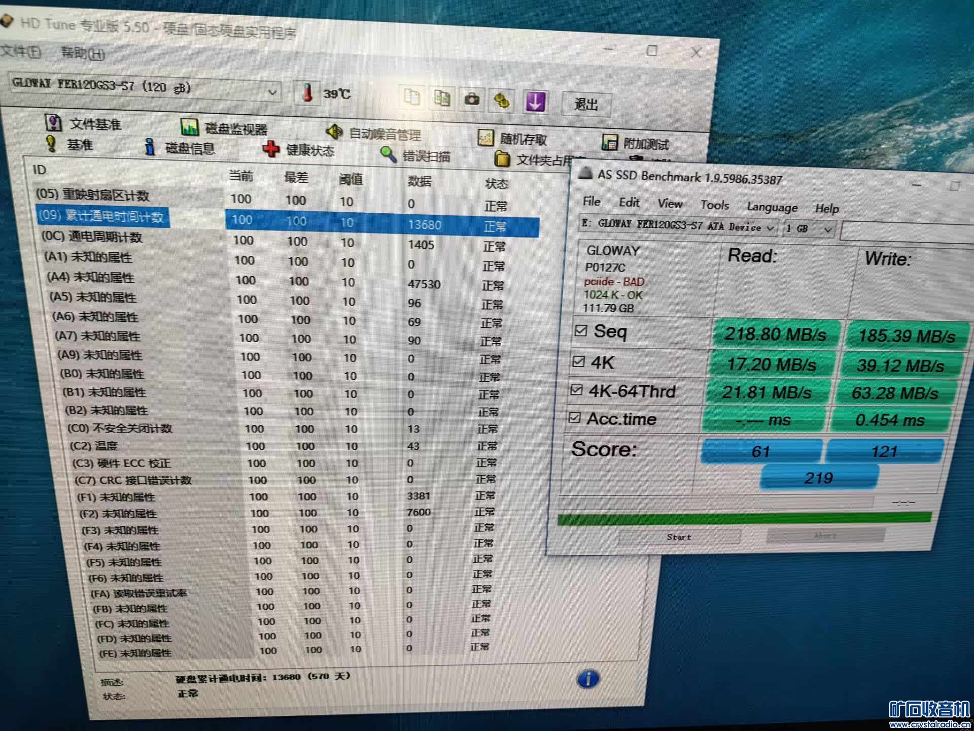Open the Tools menu in AS SSD
This screenshot has width=974, height=731.
pyautogui.click(x=714, y=205)
